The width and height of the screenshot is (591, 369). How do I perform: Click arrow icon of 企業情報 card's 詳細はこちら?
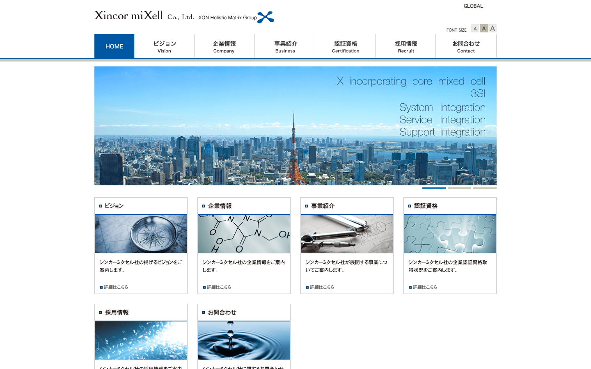pos(204,287)
